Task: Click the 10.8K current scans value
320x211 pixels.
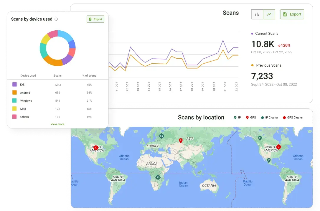Action: pos(263,44)
